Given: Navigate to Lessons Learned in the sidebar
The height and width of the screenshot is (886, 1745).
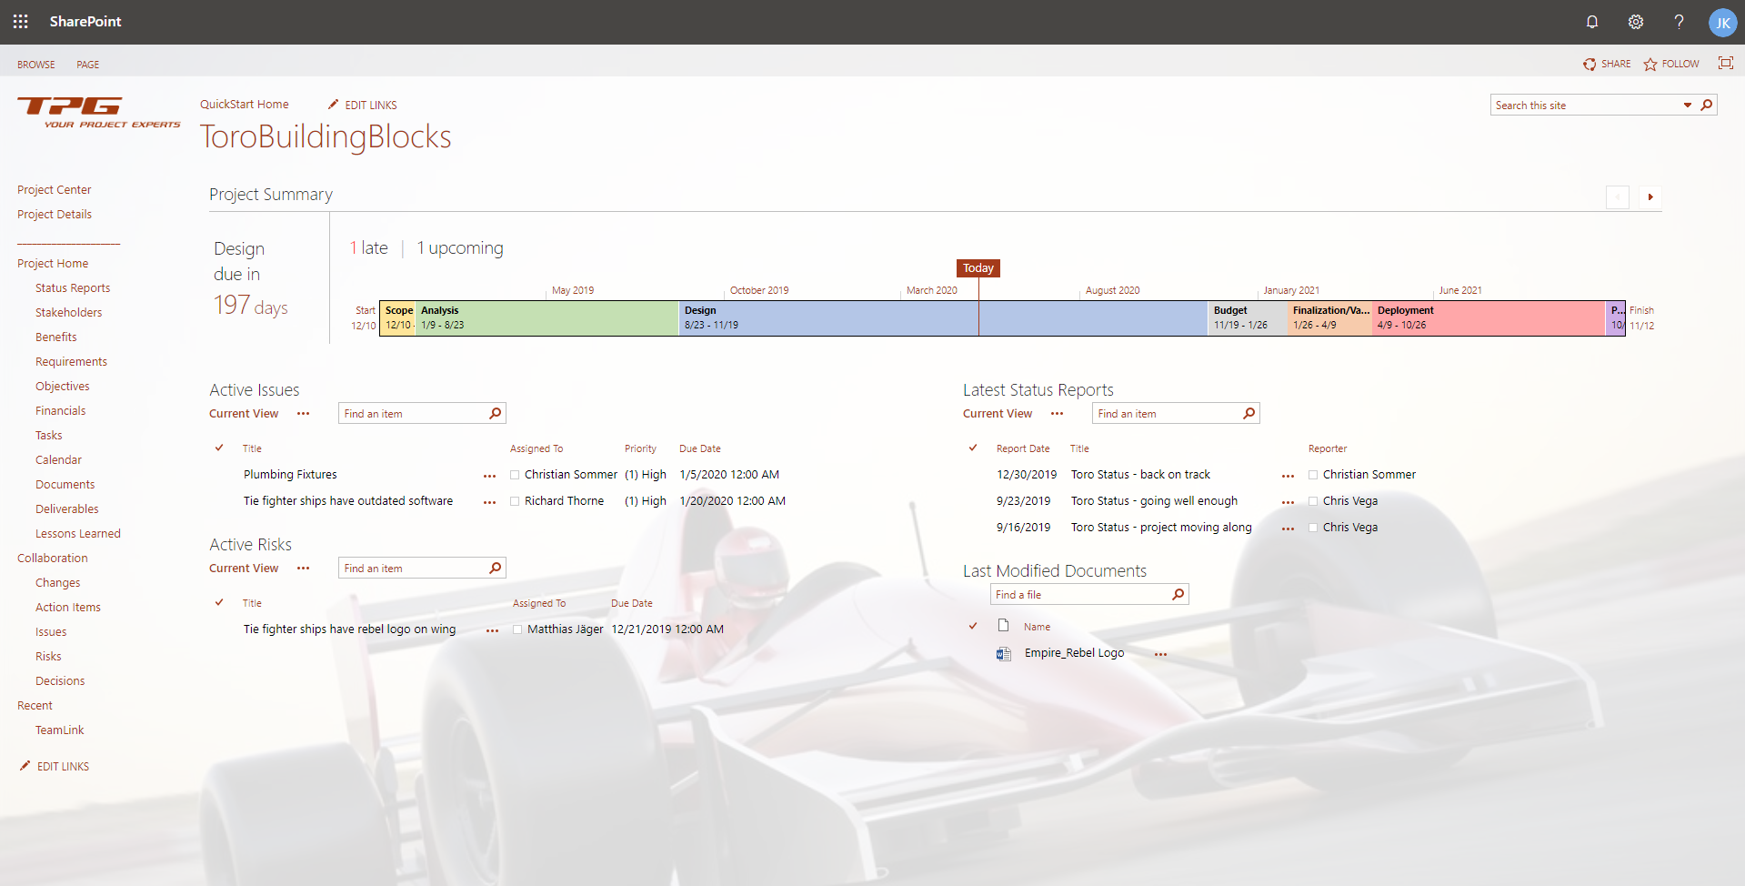Looking at the screenshot, I should click(78, 532).
